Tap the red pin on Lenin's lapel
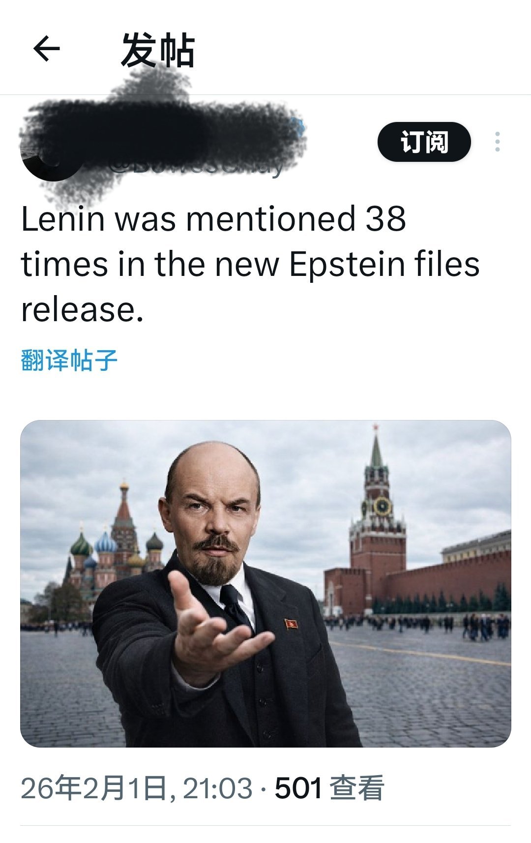The image size is (531, 843). coord(290,624)
